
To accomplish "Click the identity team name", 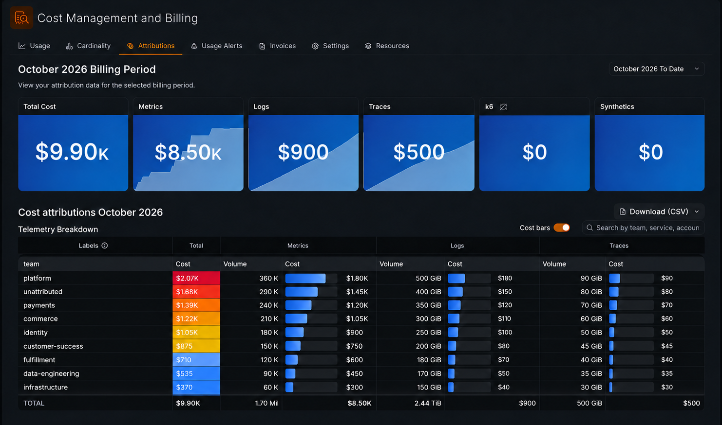I will click(x=36, y=333).
